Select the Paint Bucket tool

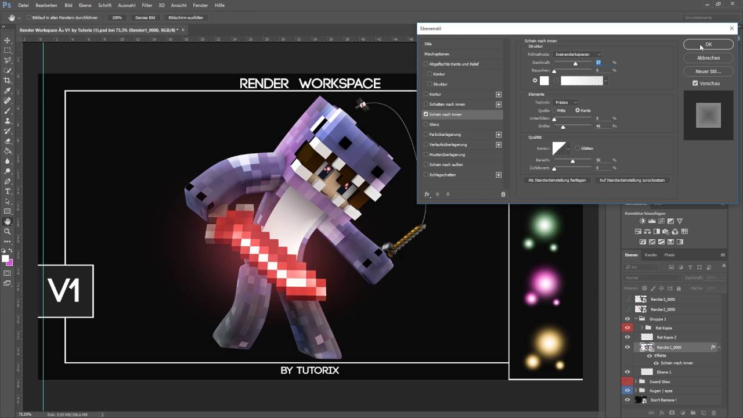click(8, 151)
